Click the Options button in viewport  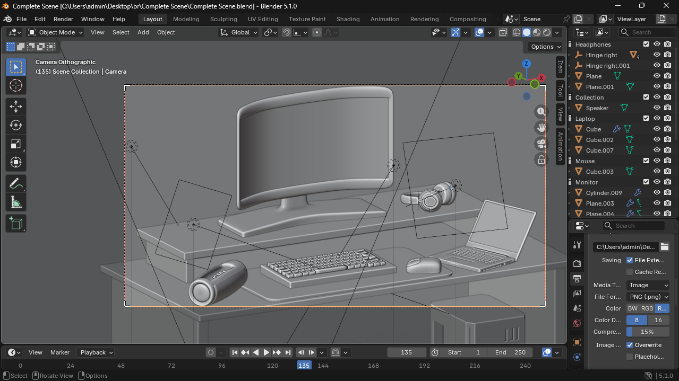point(545,47)
